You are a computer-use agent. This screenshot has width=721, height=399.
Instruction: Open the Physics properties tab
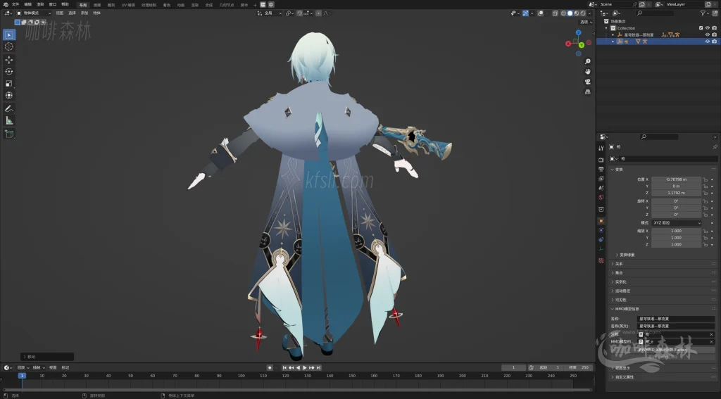click(x=601, y=230)
